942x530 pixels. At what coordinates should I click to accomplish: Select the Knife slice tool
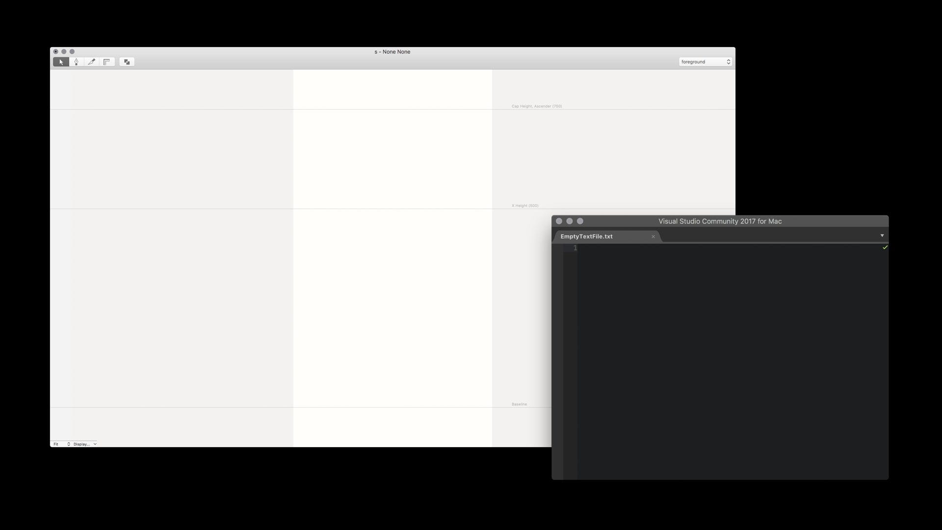[91, 62]
